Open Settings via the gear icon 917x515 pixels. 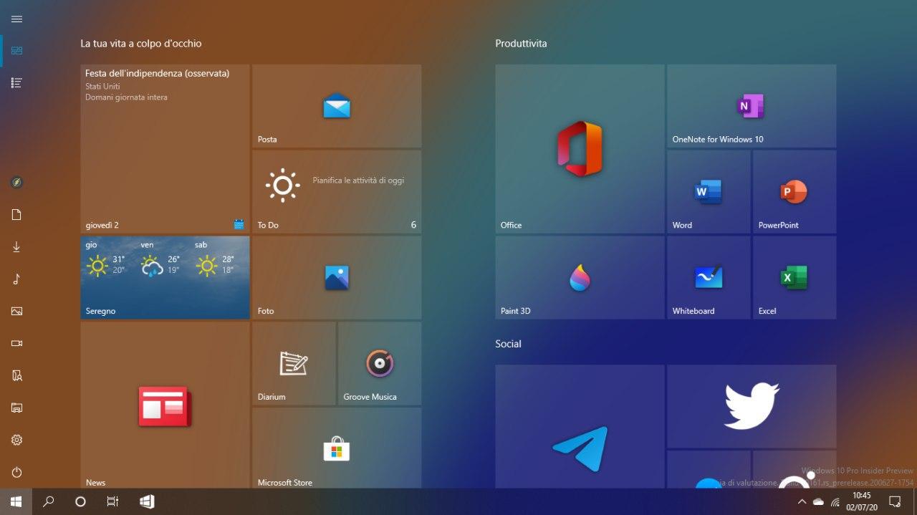tap(17, 440)
